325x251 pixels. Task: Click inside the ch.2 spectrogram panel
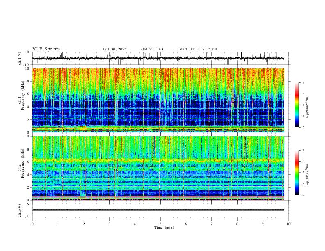click(158, 168)
